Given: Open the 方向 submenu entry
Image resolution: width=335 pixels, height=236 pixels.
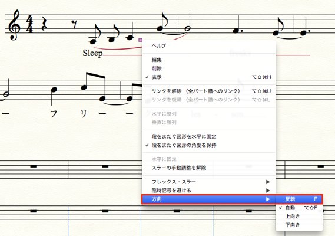Looking at the screenshot, I should tap(209, 199).
